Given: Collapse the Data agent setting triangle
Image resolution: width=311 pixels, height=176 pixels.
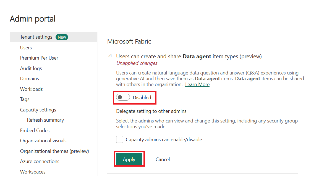Looking at the screenshot, I should tap(110, 56).
